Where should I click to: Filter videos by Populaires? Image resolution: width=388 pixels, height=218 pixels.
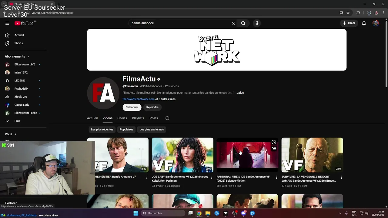pyautogui.click(x=126, y=130)
